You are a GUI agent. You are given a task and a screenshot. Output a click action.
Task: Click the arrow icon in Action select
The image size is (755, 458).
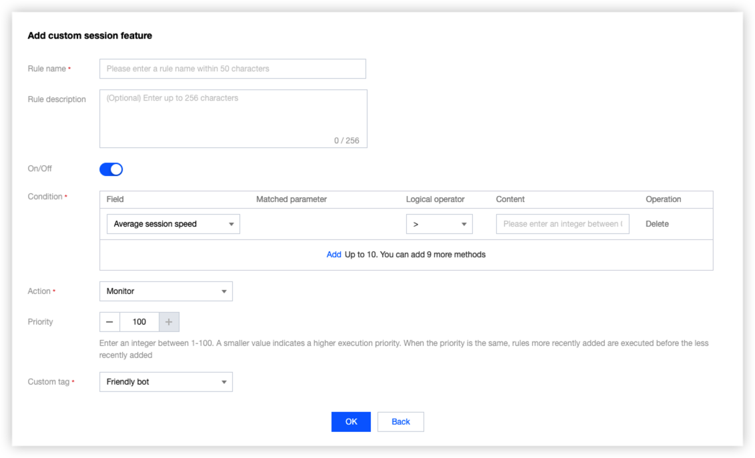pos(224,292)
